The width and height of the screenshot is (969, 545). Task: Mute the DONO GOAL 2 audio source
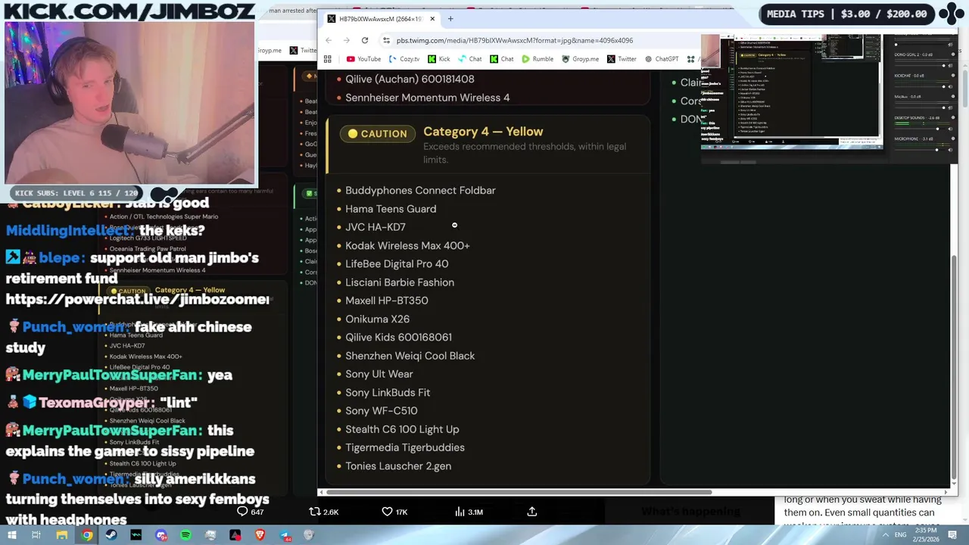[x=950, y=66]
